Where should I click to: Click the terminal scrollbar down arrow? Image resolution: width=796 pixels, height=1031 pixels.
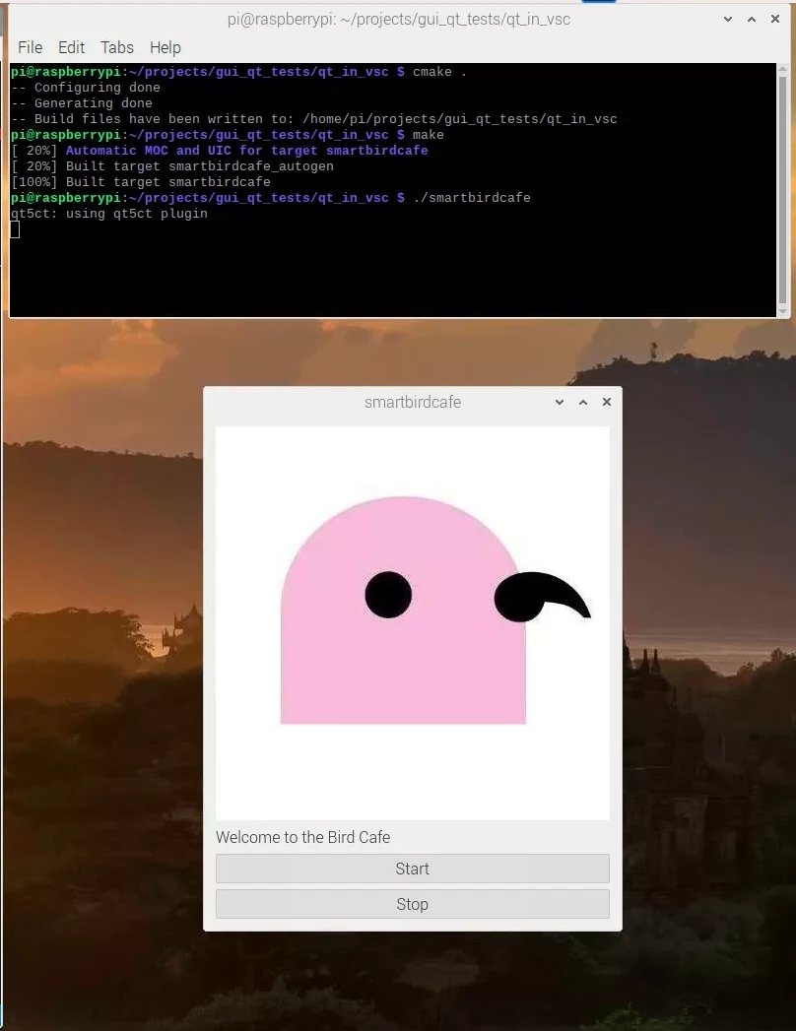782,311
